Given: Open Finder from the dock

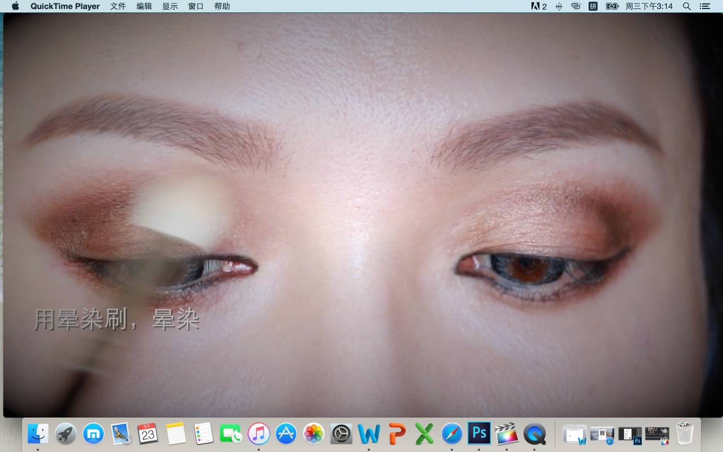Looking at the screenshot, I should pos(38,434).
